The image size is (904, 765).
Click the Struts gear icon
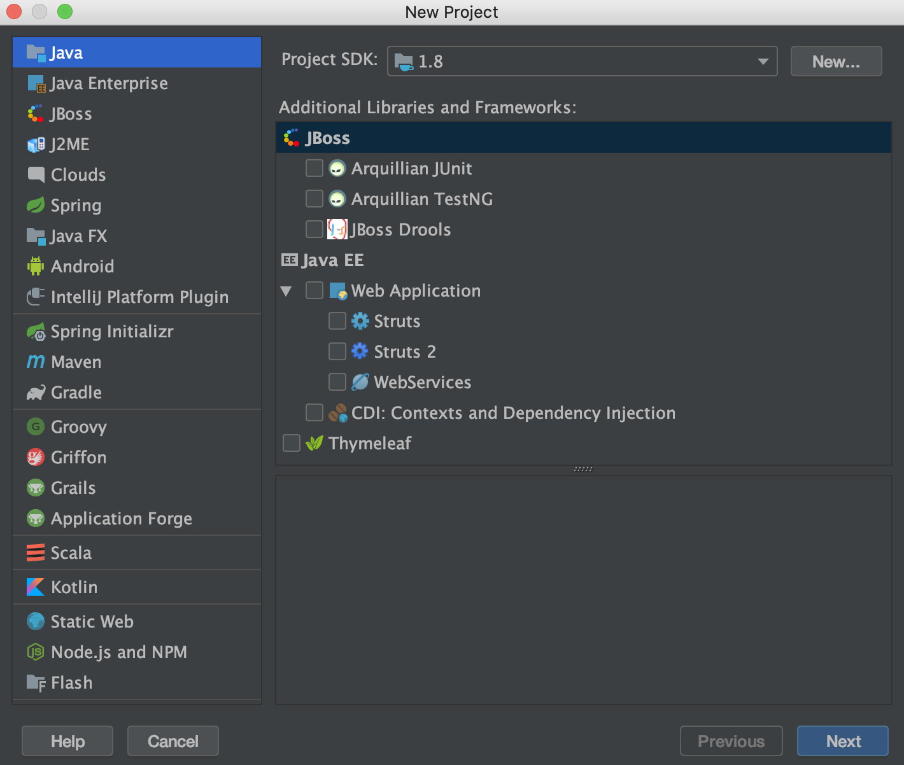360,321
